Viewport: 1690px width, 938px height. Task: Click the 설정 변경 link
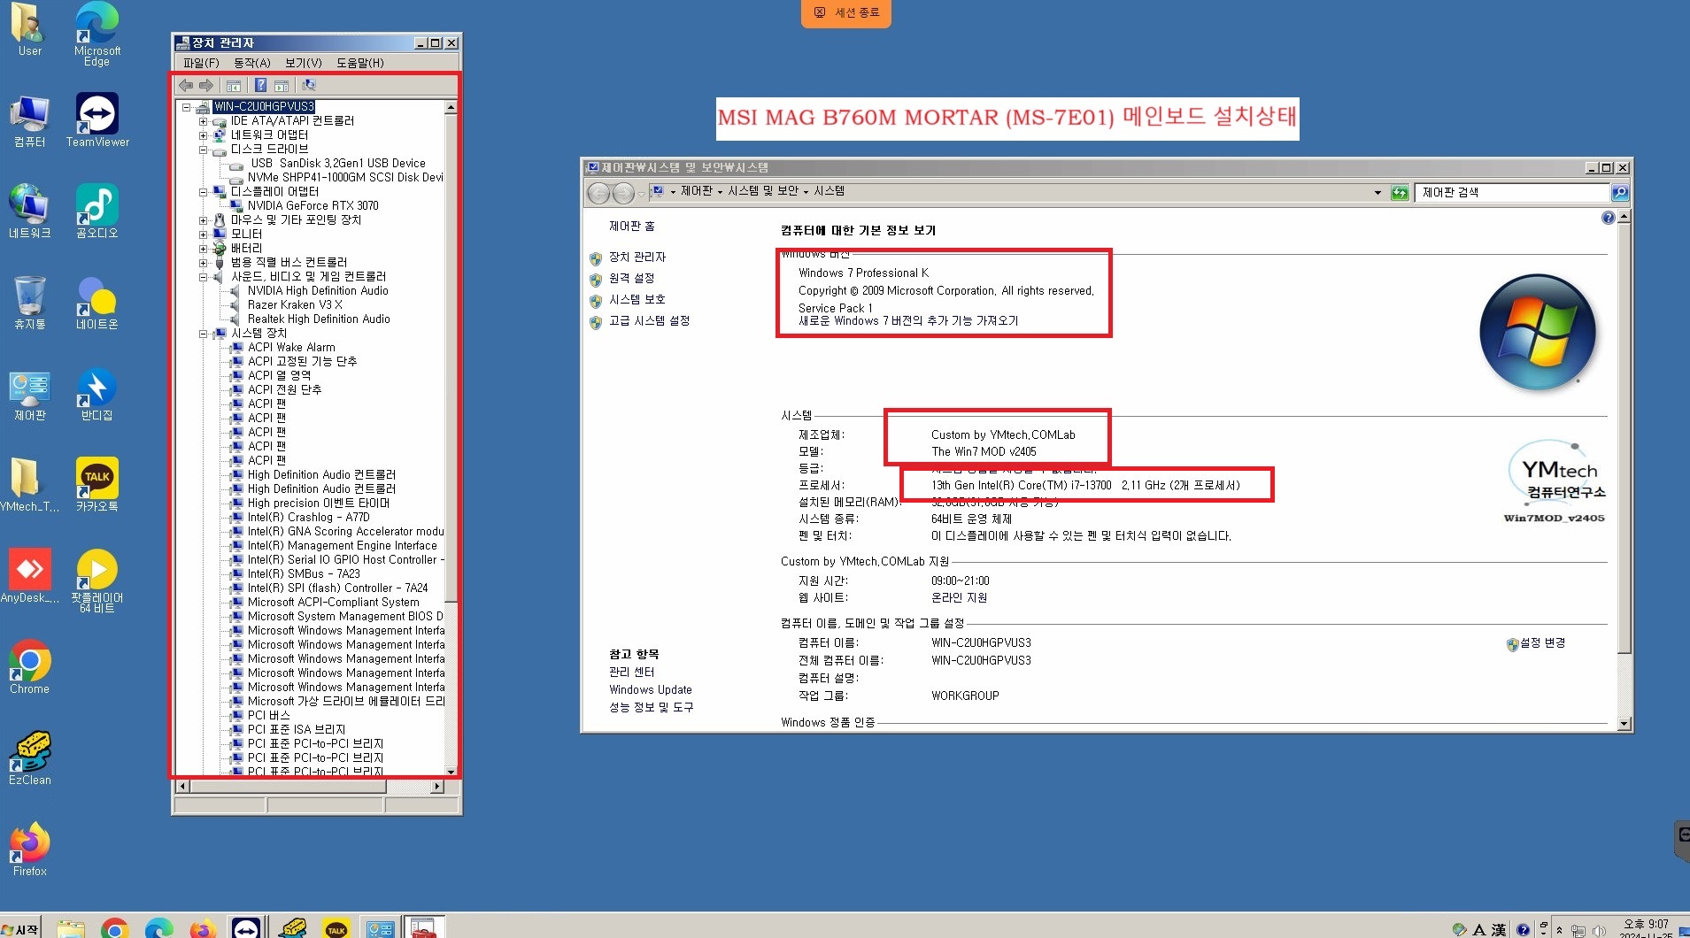(1542, 643)
